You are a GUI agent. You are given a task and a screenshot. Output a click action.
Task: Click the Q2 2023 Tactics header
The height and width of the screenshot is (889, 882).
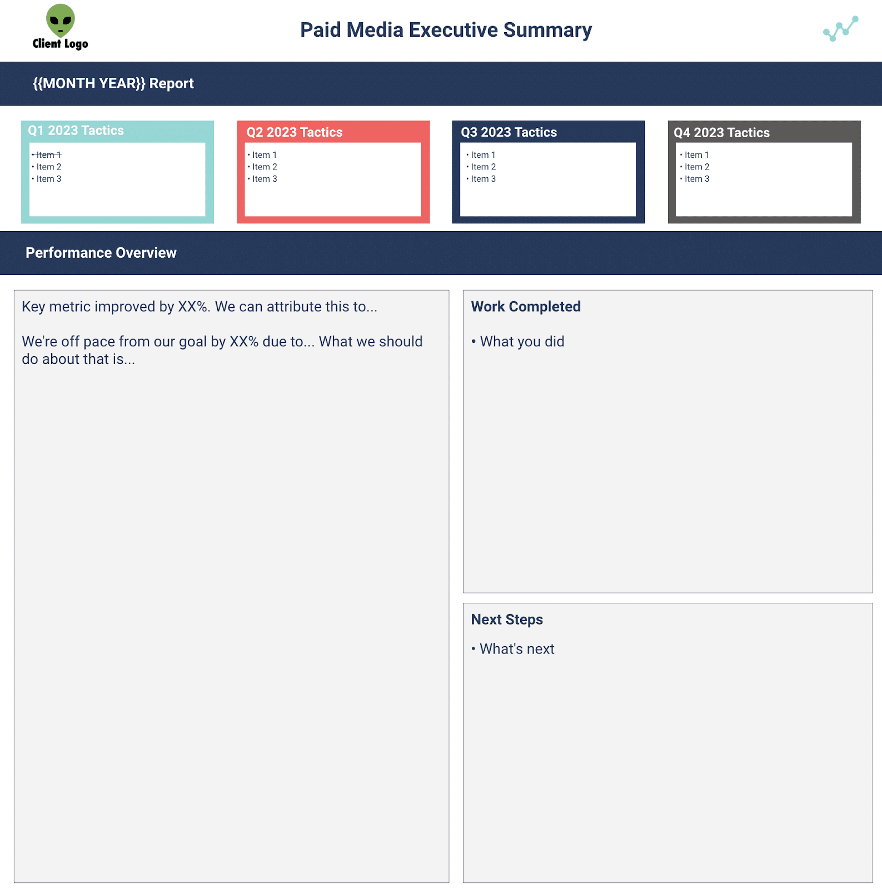pyautogui.click(x=295, y=132)
